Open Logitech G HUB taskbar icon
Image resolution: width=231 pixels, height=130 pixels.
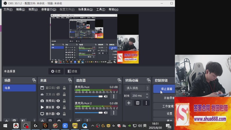click(x=36, y=126)
